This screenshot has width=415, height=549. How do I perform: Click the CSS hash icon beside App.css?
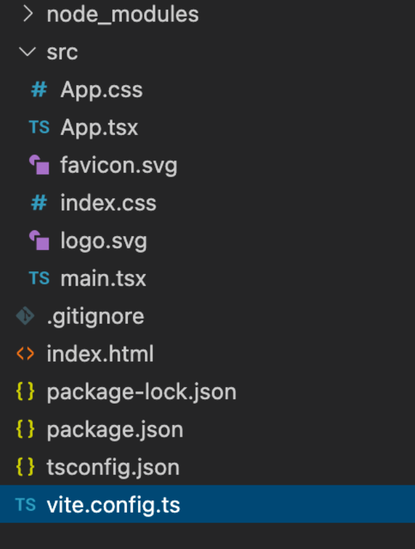pyautogui.click(x=39, y=90)
